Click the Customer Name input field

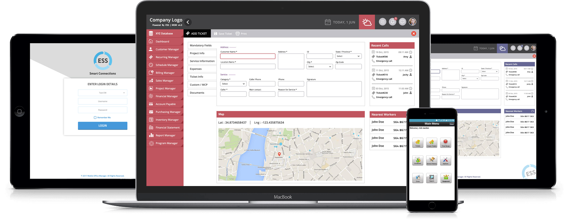(x=247, y=56)
